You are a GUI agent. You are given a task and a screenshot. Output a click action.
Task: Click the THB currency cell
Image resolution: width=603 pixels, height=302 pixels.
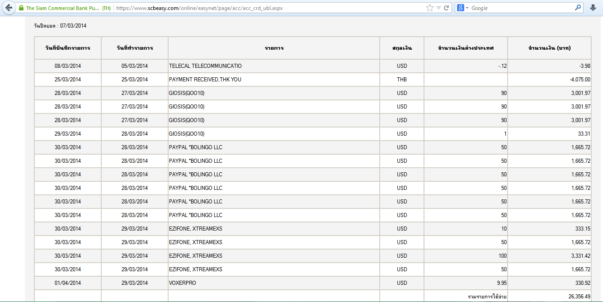point(402,80)
